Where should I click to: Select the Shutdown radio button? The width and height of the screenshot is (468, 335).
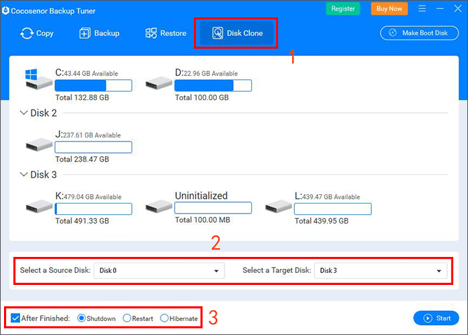click(81, 318)
